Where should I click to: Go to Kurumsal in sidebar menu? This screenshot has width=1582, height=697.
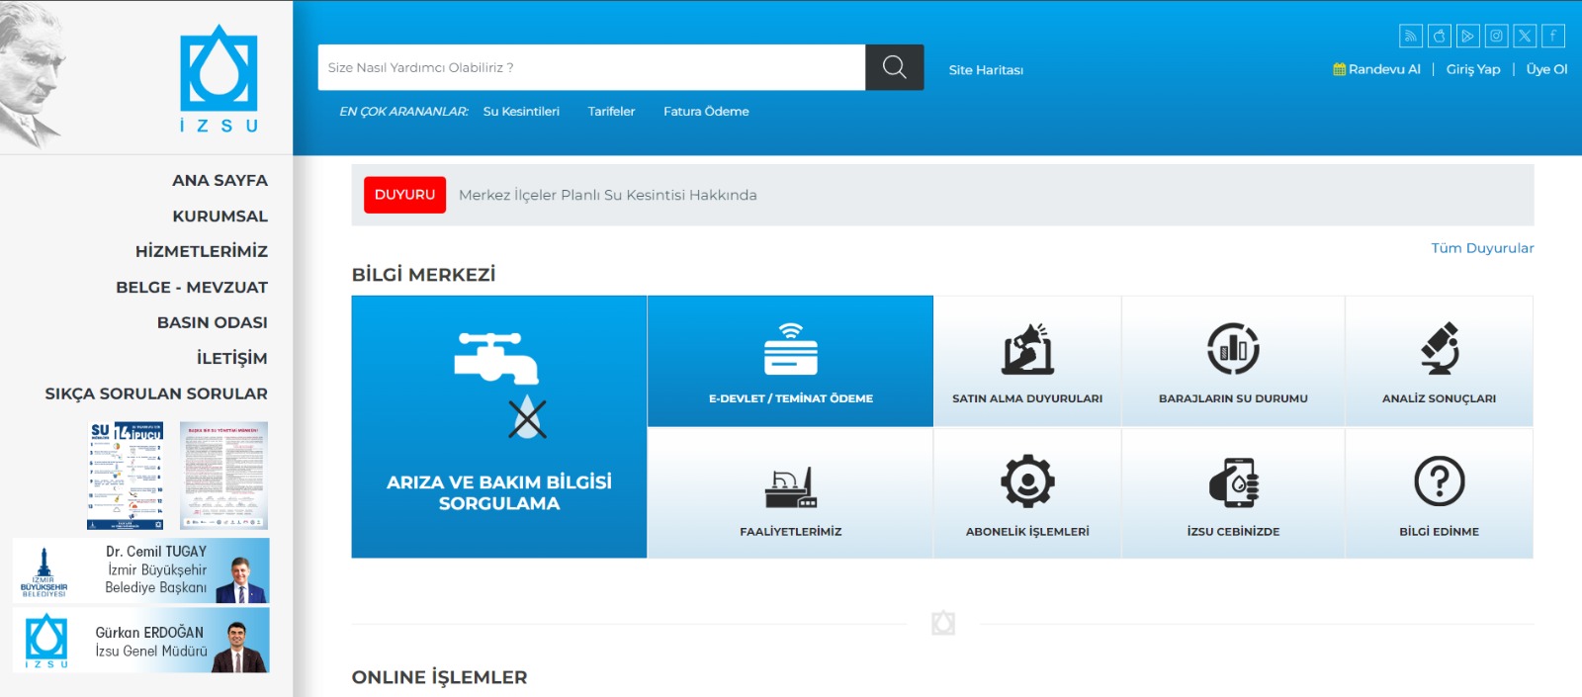click(x=220, y=217)
